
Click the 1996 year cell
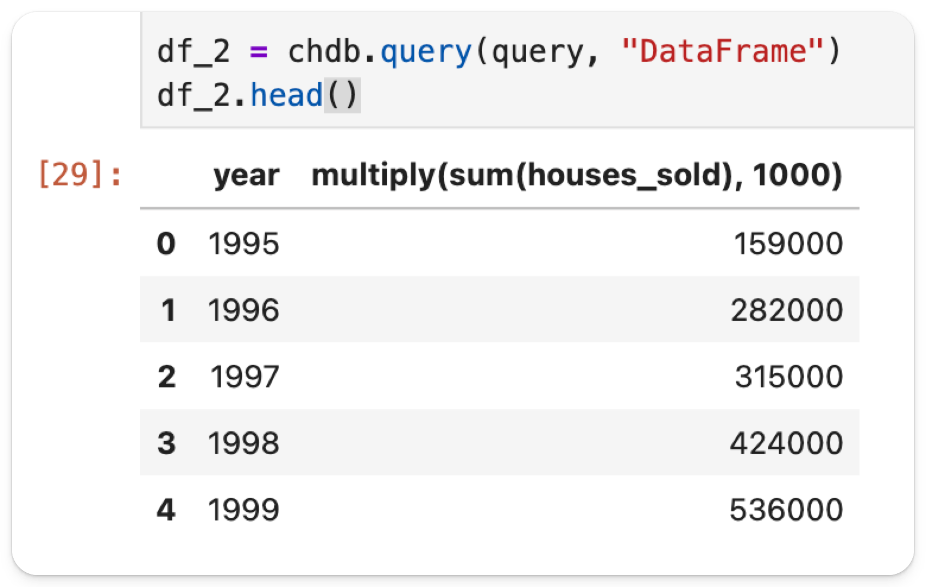(243, 310)
